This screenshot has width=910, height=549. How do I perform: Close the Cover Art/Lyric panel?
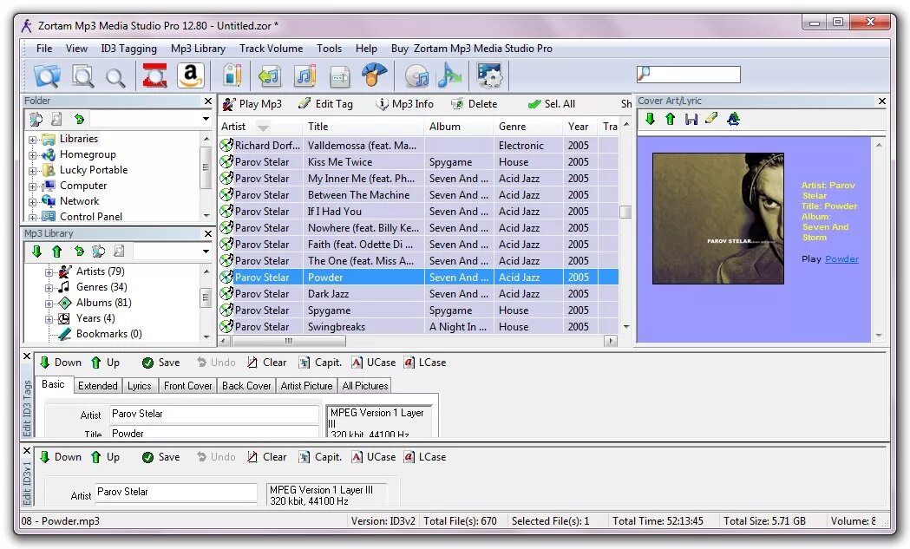coord(882,101)
